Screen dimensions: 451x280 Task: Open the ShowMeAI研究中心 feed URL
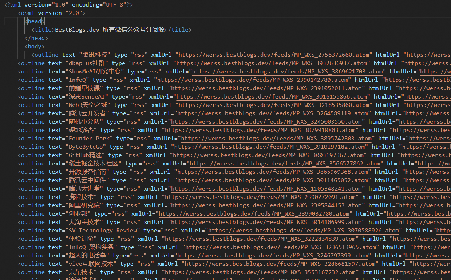(288, 72)
